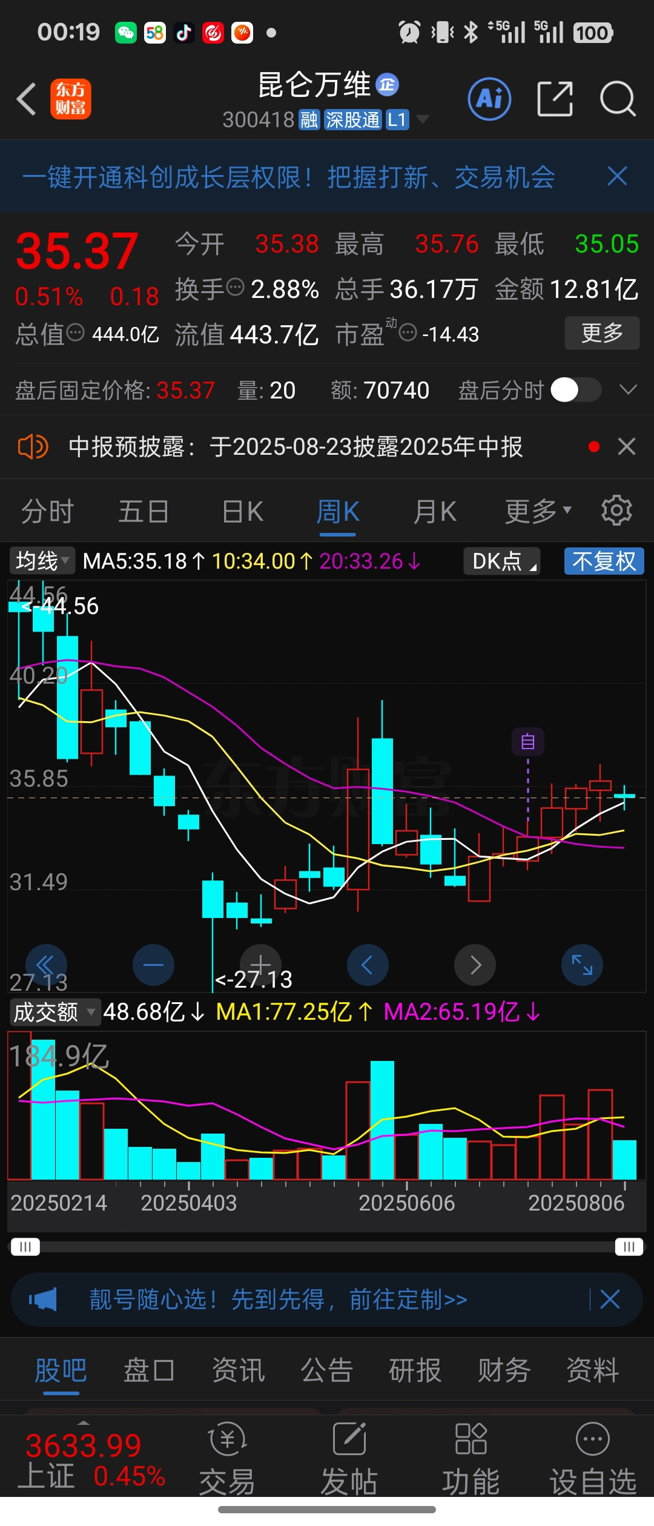Open chart settings gear icon
The height and width of the screenshot is (1526, 654).
coord(616,510)
